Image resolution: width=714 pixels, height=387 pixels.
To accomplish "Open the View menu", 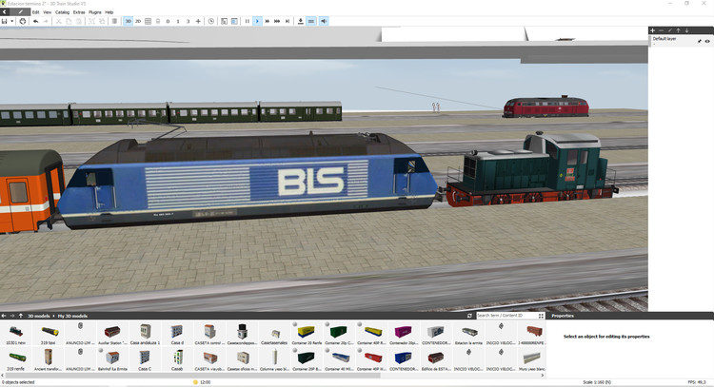I will (x=48, y=12).
